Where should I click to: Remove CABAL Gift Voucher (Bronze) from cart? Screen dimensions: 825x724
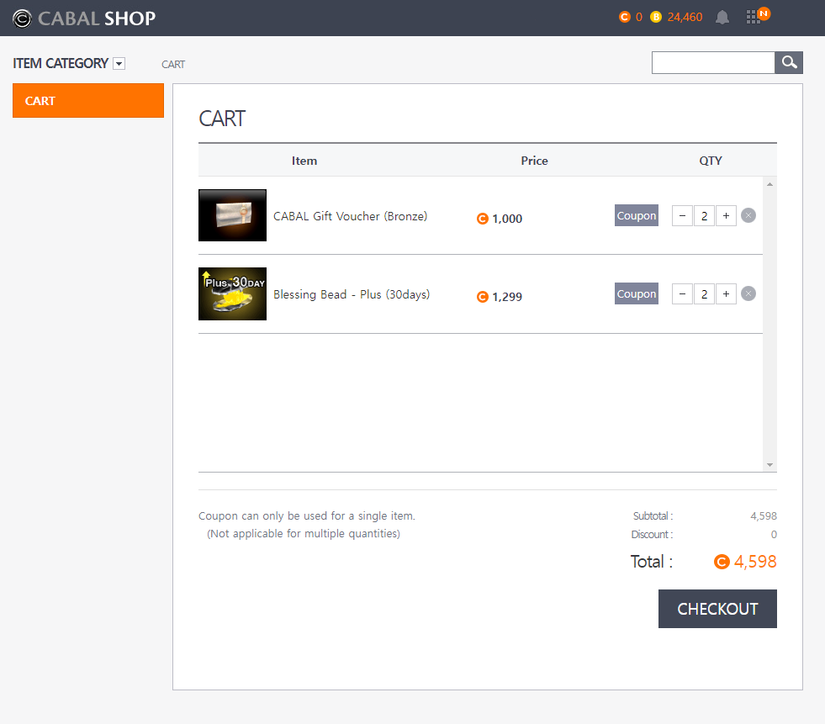(748, 215)
